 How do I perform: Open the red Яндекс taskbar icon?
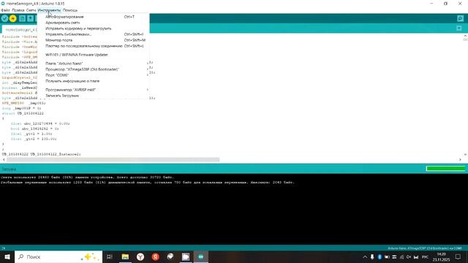(x=156, y=256)
